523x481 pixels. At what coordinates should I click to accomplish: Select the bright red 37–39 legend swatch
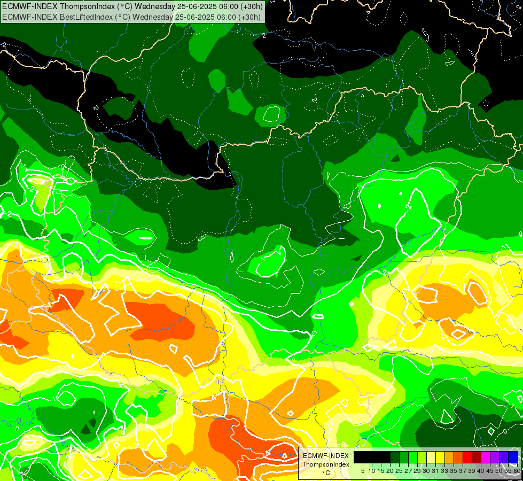[467, 457]
